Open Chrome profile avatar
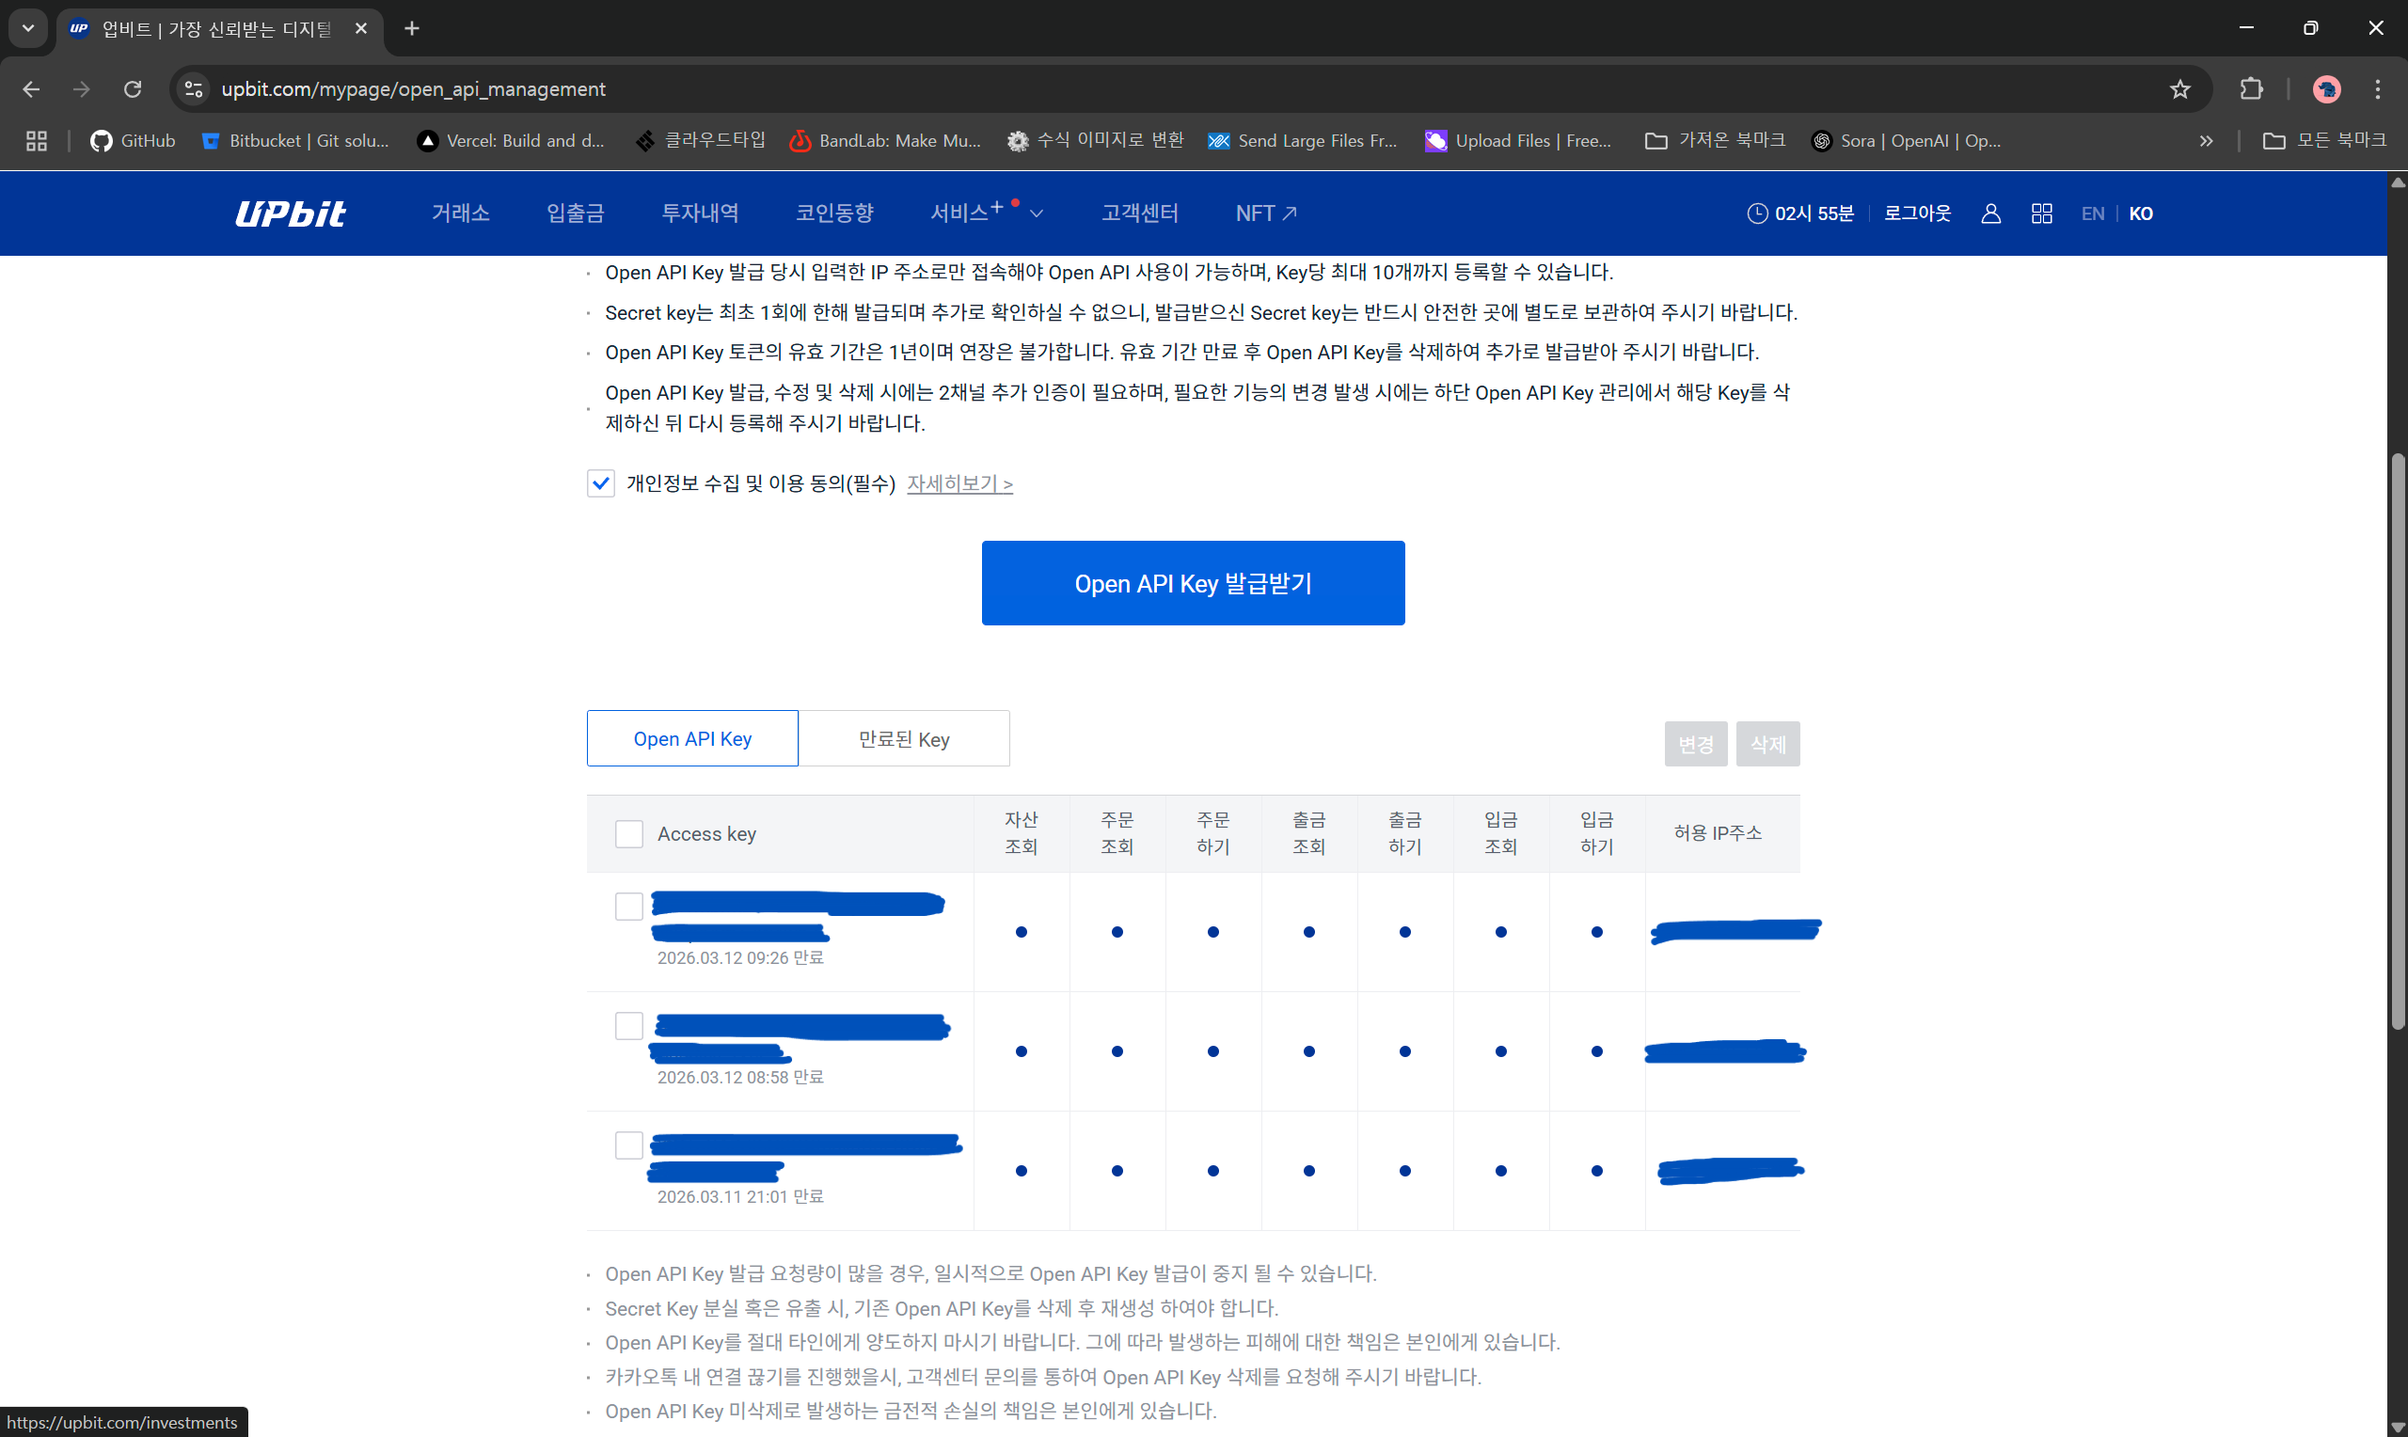This screenshot has height=1437, width=2408. 2327,89
